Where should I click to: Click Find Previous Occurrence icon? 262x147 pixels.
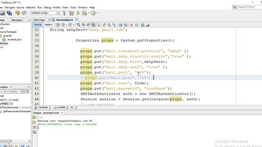tap(83, 25)
